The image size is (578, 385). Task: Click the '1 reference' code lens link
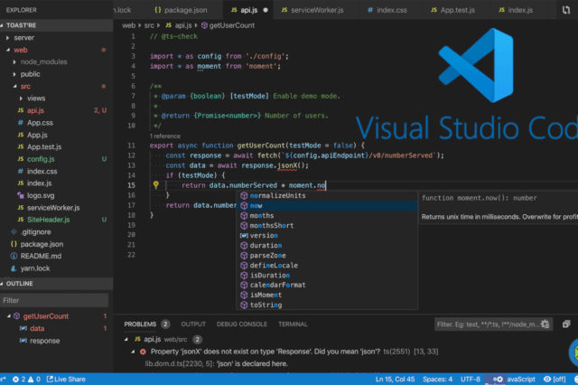point(163,135)
